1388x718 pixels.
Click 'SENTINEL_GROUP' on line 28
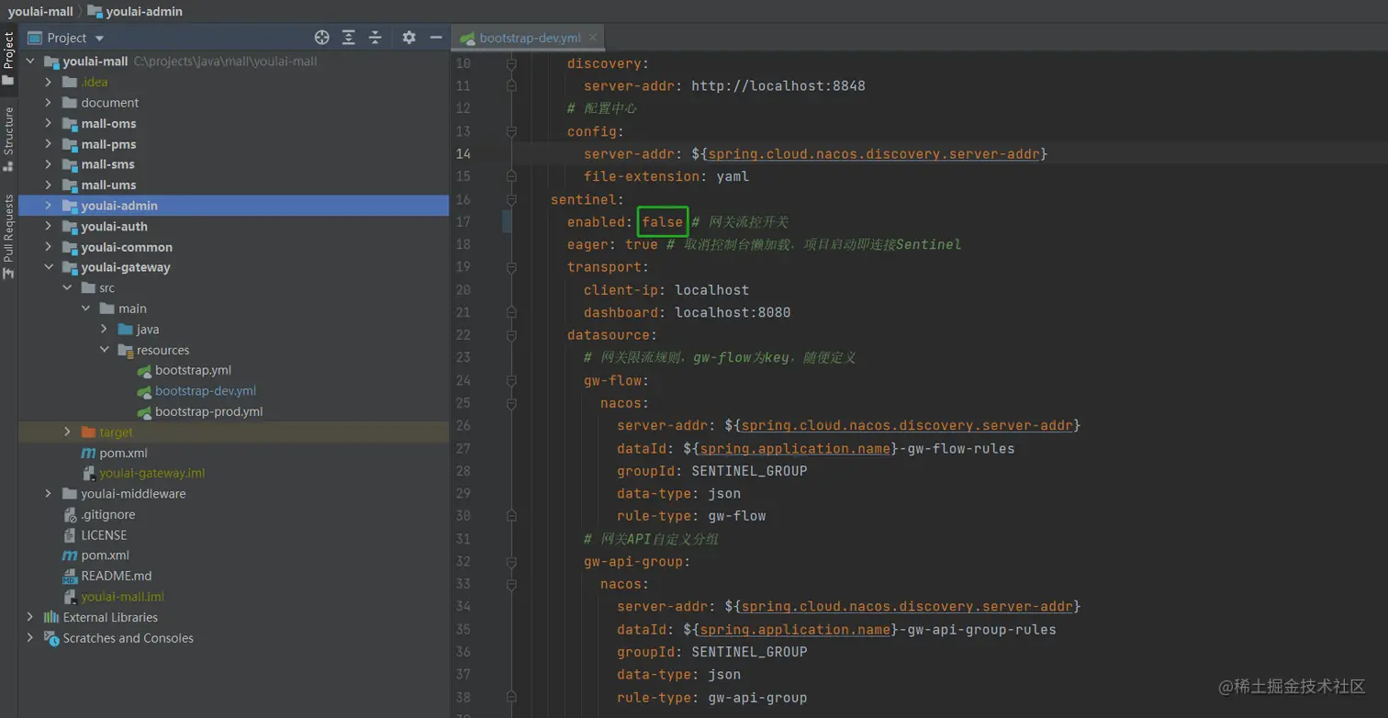[749, 470]
